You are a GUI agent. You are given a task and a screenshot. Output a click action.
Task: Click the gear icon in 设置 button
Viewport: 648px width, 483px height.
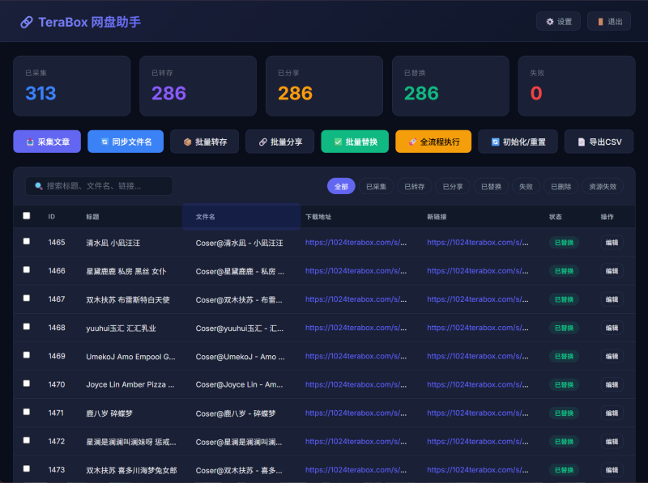pos(550,22)
